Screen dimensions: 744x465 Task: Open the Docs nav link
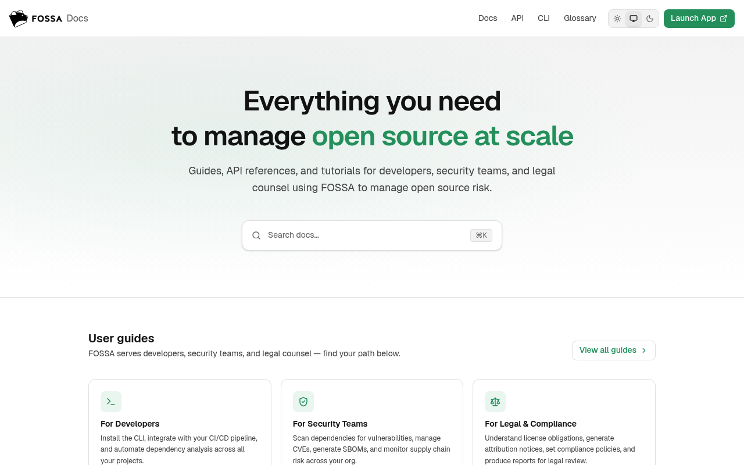tap(488, 18)
